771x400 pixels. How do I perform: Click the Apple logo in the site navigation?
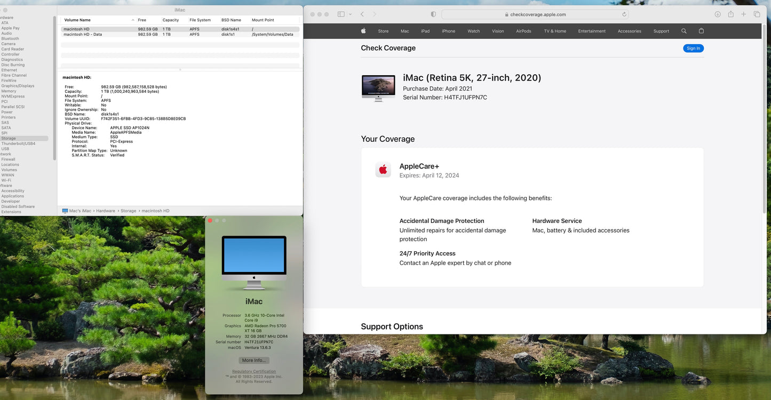(363, 31)
